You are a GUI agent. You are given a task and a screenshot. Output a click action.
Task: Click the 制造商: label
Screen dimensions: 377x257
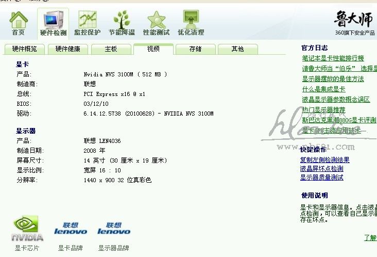27,84
